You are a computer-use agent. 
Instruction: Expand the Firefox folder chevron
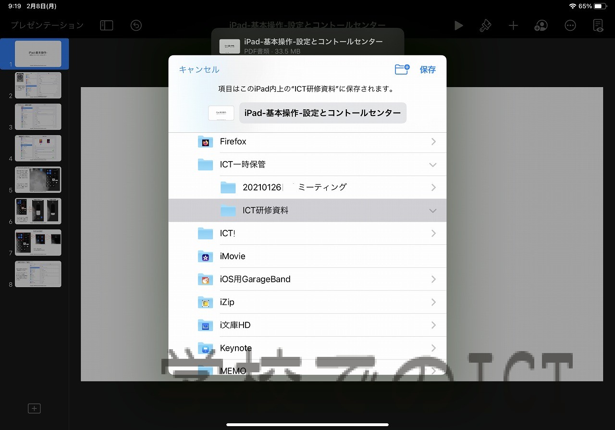[x=433, y=142]
